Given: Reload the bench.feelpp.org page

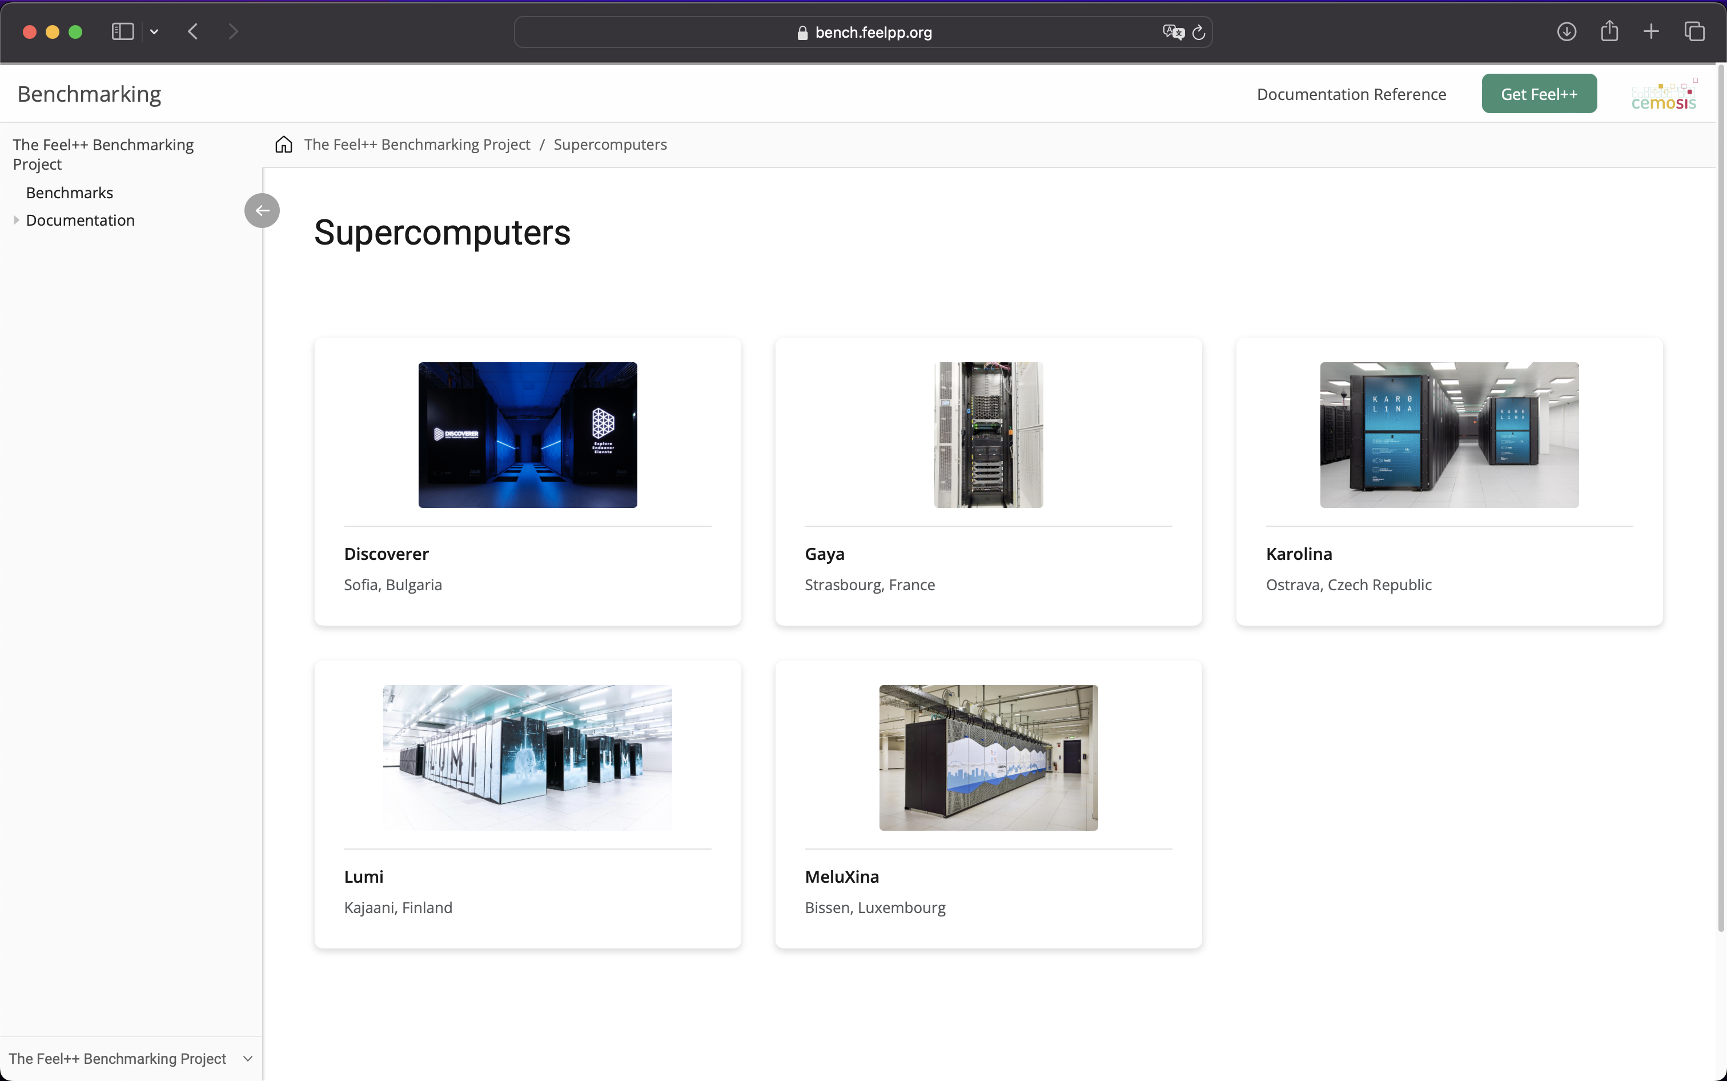Looking at the screenshot, I should (x=1198, y=31).
